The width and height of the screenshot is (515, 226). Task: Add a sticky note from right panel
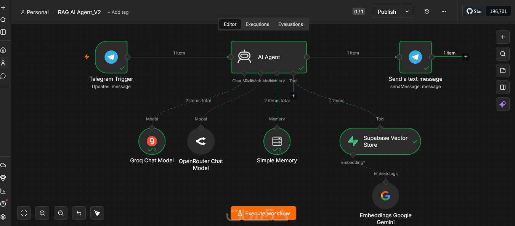coord(503,71)
